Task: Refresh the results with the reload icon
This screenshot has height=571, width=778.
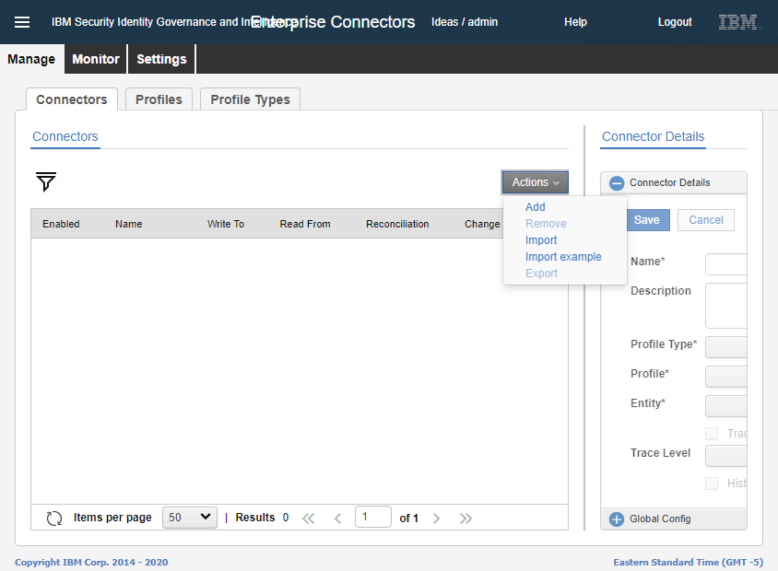Action: [x=54, y=518]
